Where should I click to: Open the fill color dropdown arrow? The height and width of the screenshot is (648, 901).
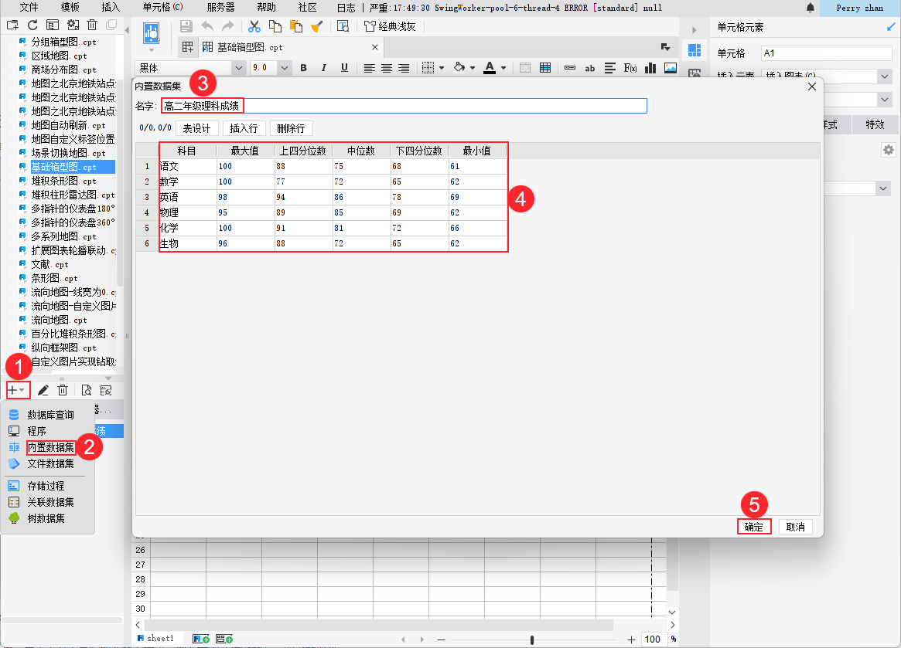[x=473, y=68]
